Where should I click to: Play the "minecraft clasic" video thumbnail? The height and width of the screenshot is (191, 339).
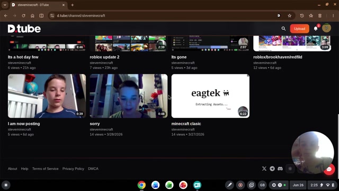(x=210, y=96)
